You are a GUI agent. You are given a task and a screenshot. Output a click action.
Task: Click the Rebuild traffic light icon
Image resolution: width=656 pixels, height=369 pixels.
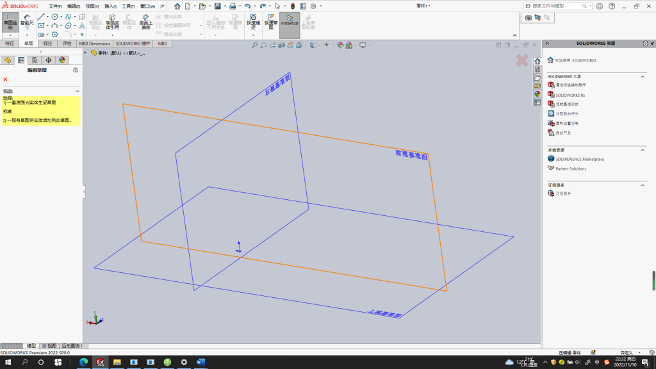tap(293, 6)
